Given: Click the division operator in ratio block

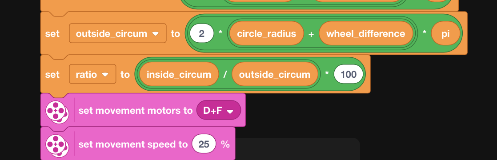Looking at the screenshot, I should pyautogui.click(x=225, y=75).
